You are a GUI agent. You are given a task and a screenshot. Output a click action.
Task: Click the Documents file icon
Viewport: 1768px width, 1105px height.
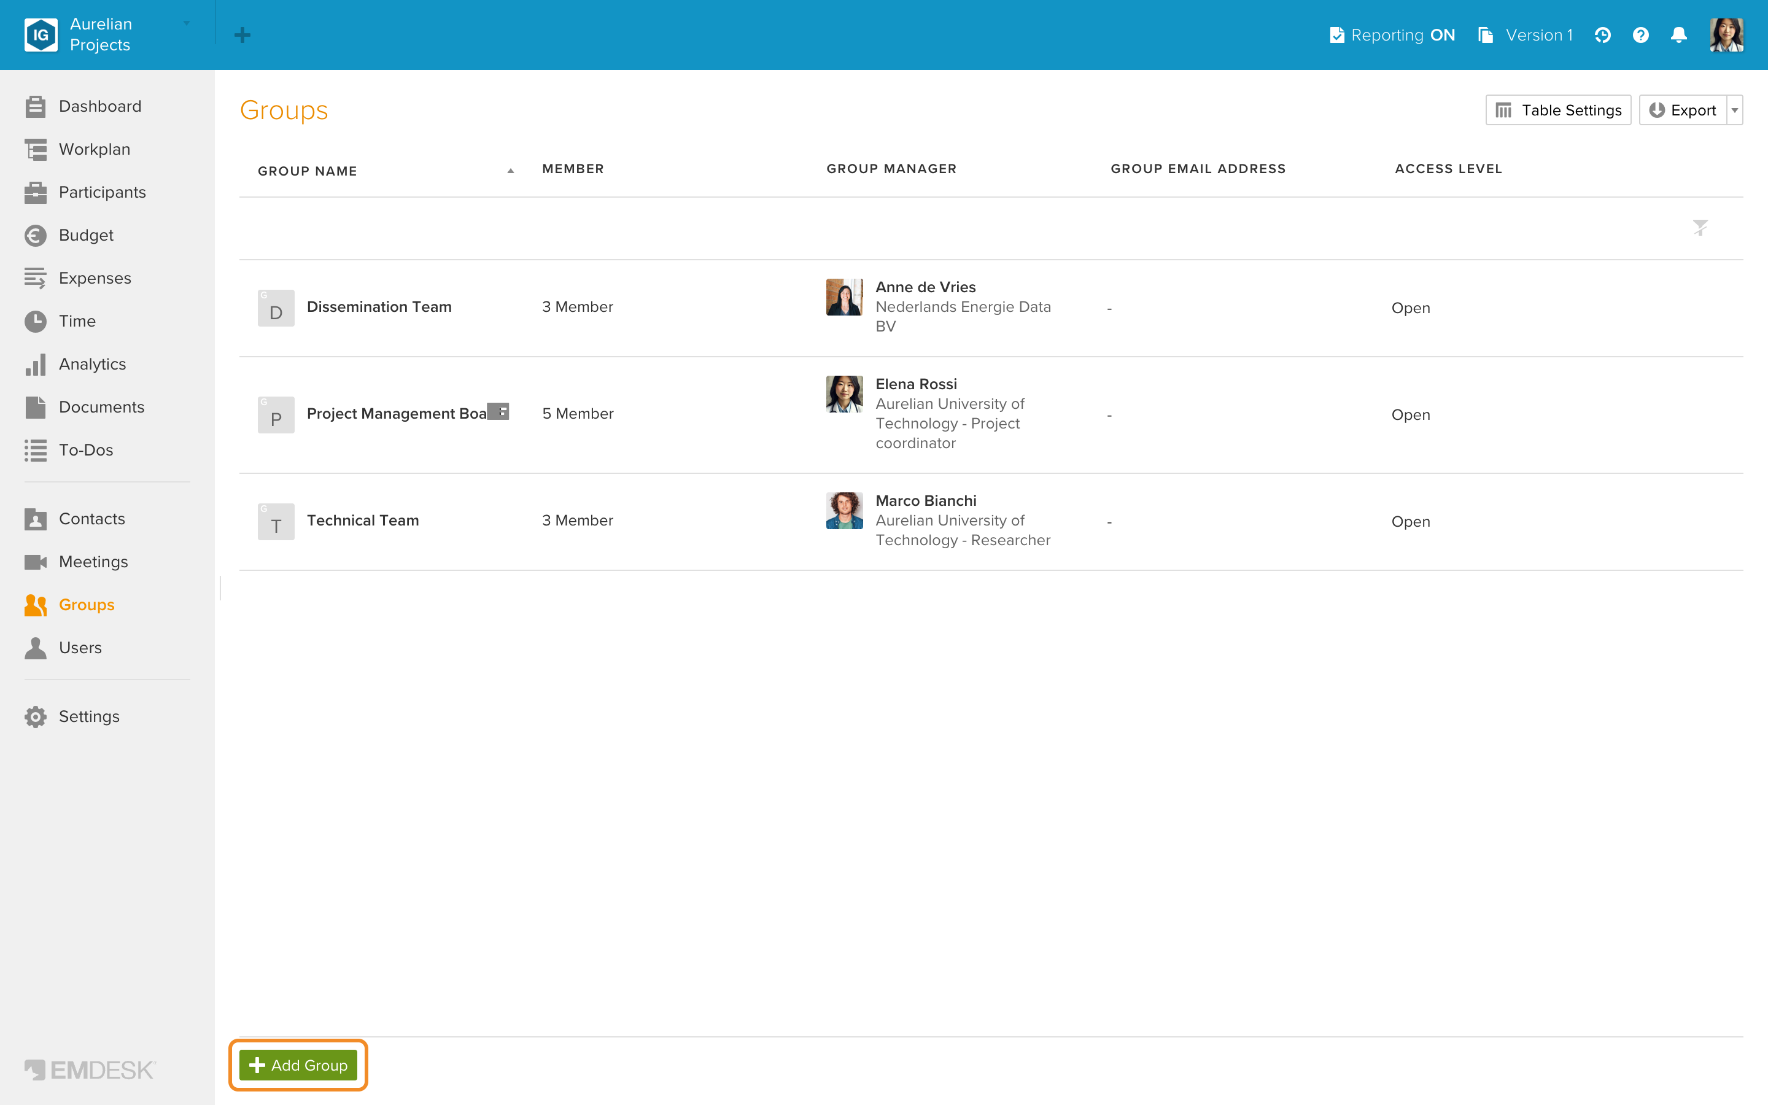pos(35,407)
